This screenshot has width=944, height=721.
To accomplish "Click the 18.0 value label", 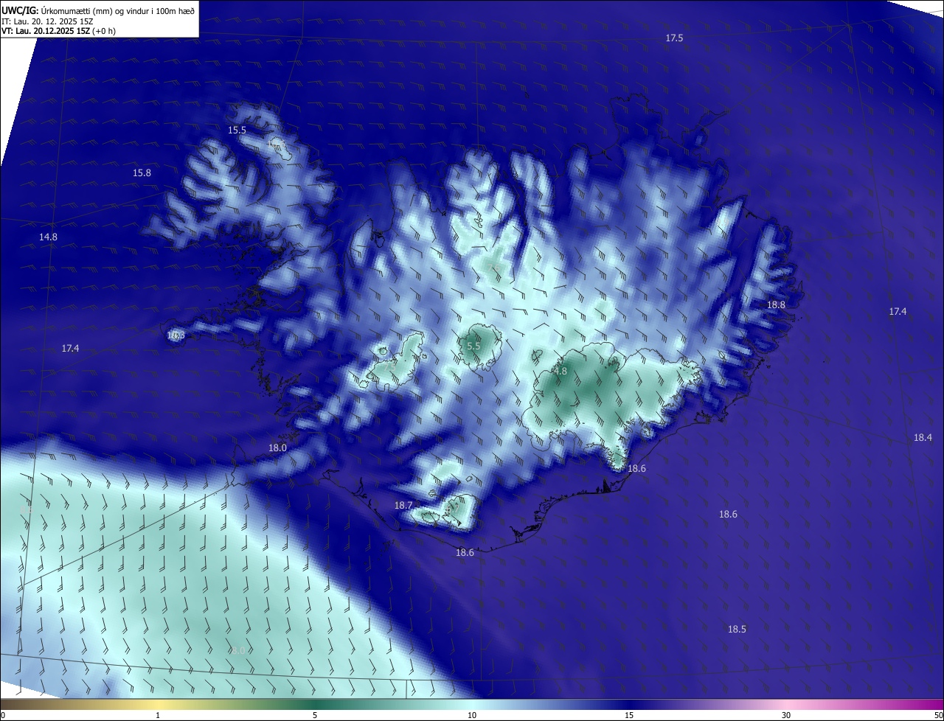I will click(277, 447).
